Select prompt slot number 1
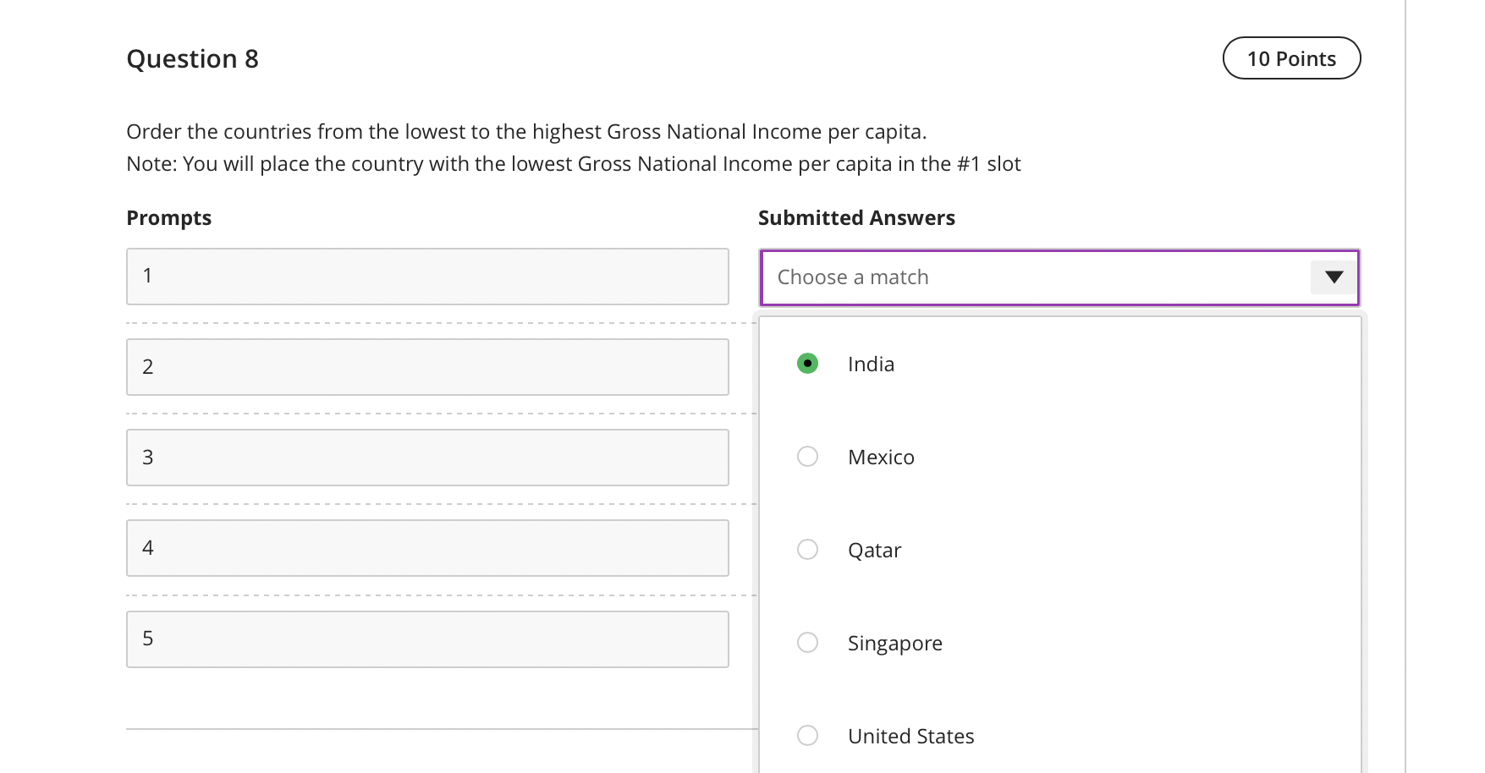Image resolution: width=1485 pixels, height=773 pixels. coord(427,276)
